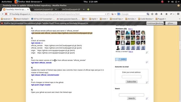
Task: Click the Wi-Fi network indicator in top bar
Action: (169, 2)
